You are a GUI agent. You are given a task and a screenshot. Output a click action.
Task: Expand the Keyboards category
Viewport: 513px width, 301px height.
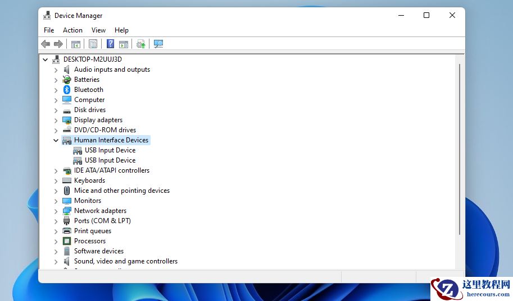(56, 181)
